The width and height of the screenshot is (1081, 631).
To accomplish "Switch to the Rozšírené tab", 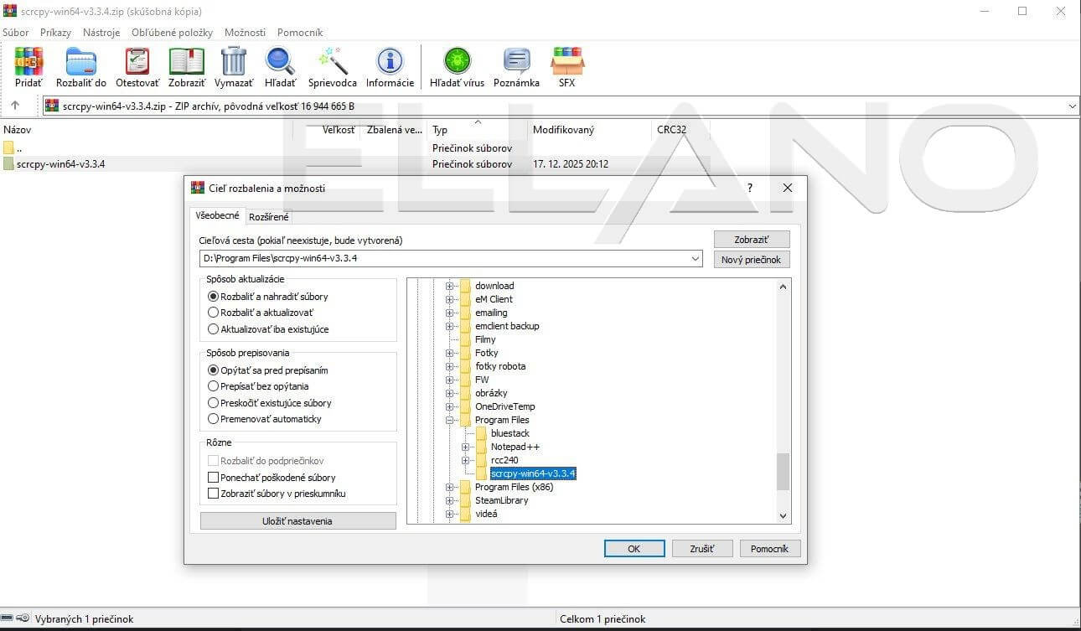I will 269,217.
